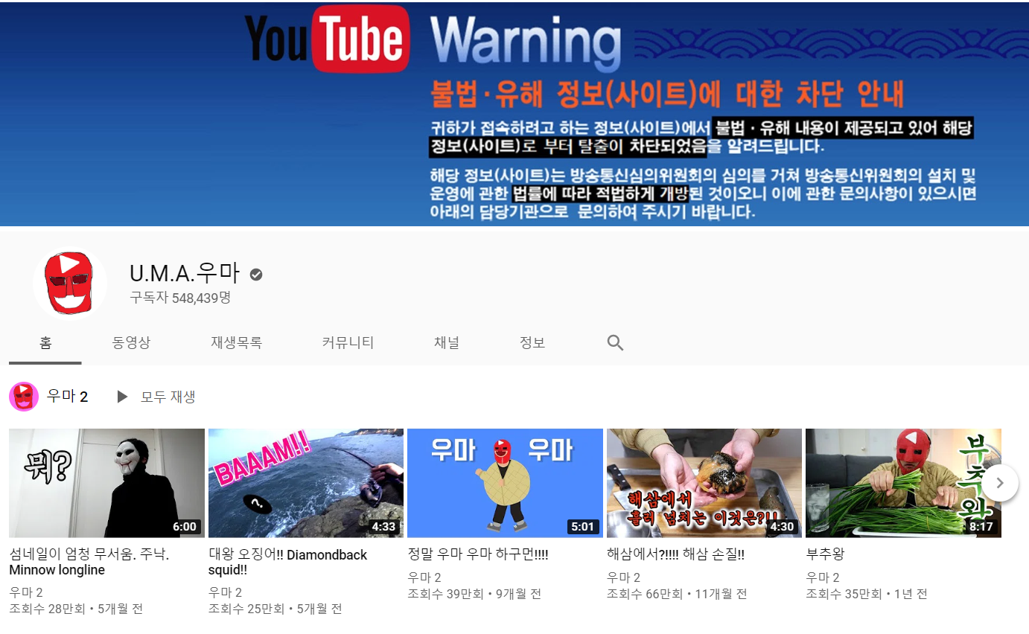Click the 4:30 duration badge
Image resolution: width=1029 pixels, height=634 pixels.
(782, 527)
